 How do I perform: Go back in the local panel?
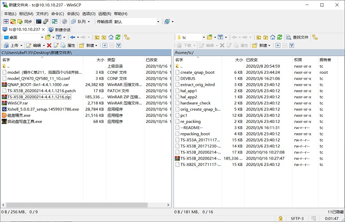(72, 38)
